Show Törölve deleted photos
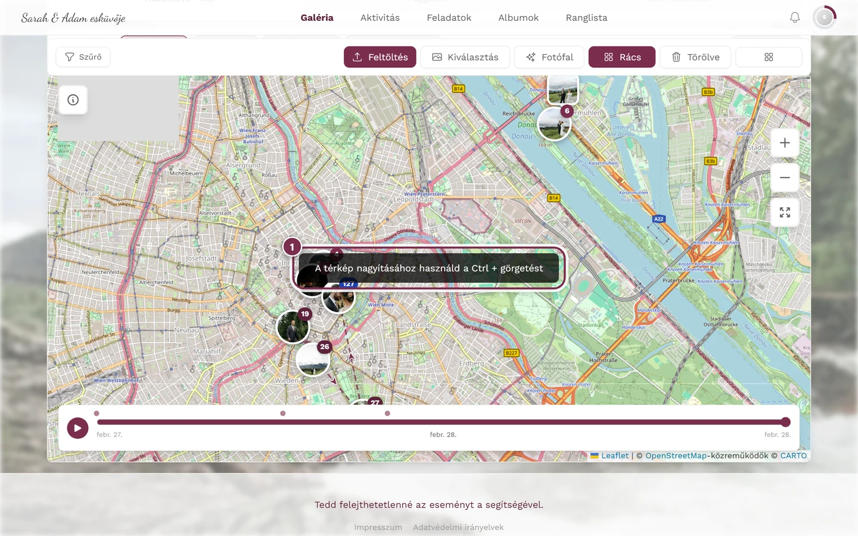This screenshot has width=858, height=536. click(695, 57)
